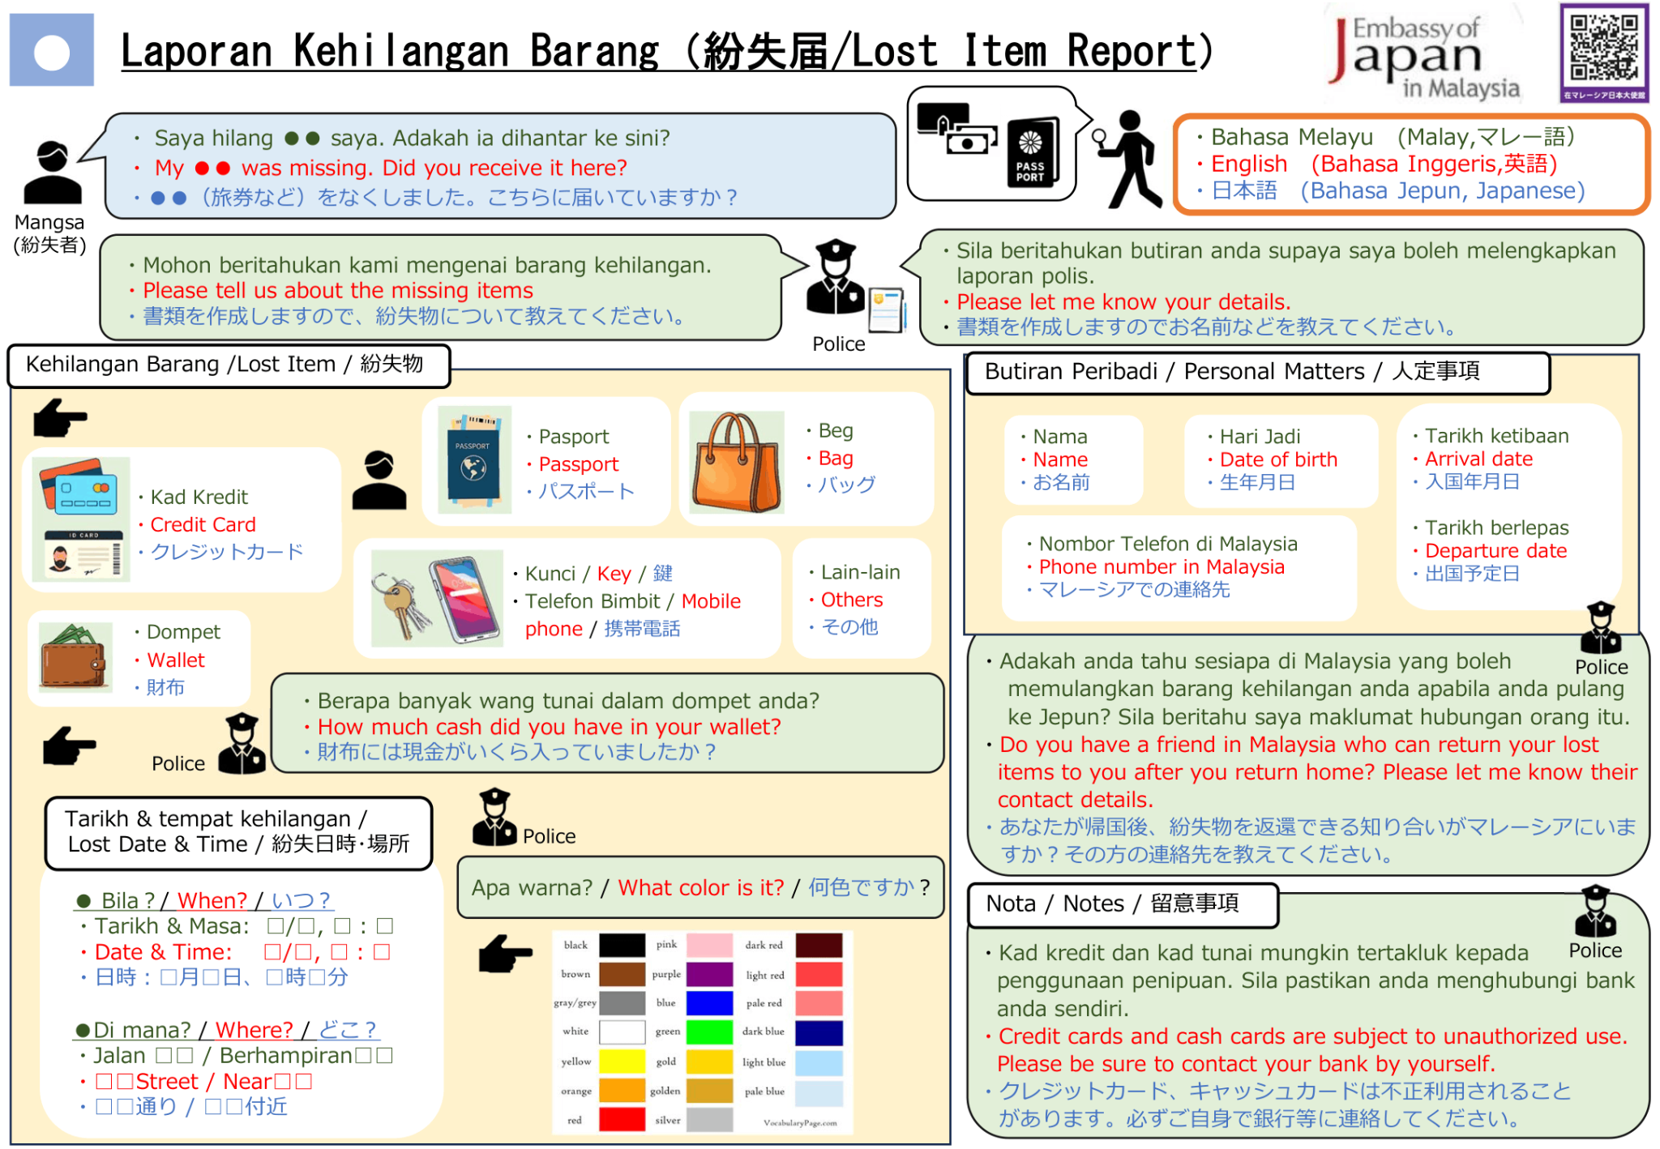
Task: Select the keys and mobile phone picture
Action: point(437,598)
